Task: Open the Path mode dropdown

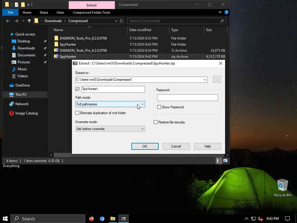Action: [x=110, y=104]
